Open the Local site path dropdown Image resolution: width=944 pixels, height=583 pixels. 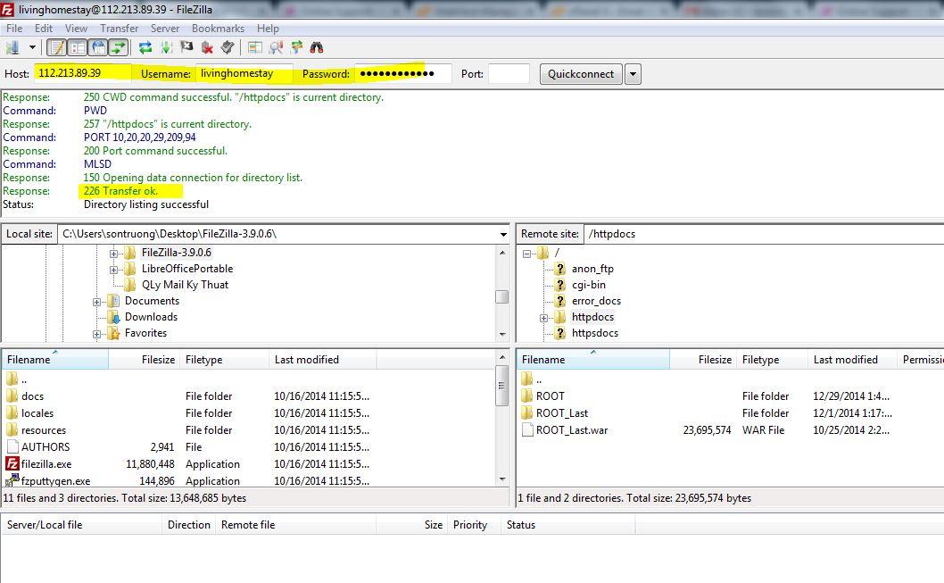click(x=503, y=234)
